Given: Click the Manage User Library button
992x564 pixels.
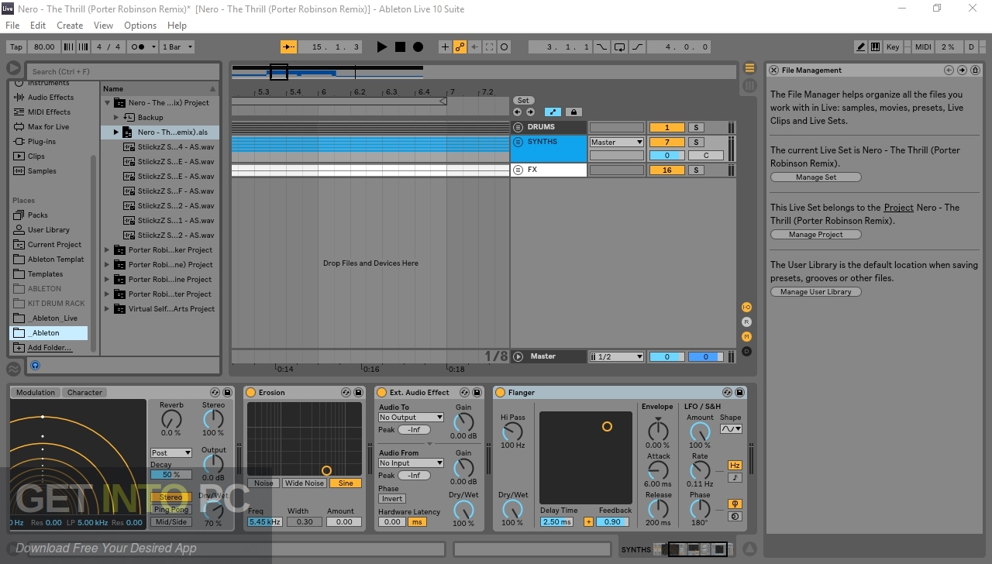Looking at the screenshot, I should click(815, 292).
